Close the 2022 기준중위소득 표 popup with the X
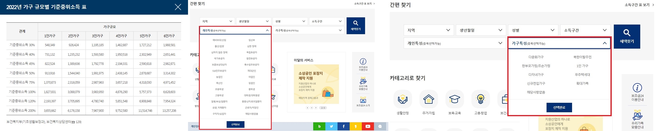This screenshot has width=656, height=131. (x=178, y=7)
